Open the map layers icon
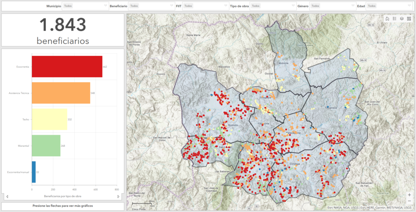This screenshot has height=212, width=416. [x=402, y=18]
